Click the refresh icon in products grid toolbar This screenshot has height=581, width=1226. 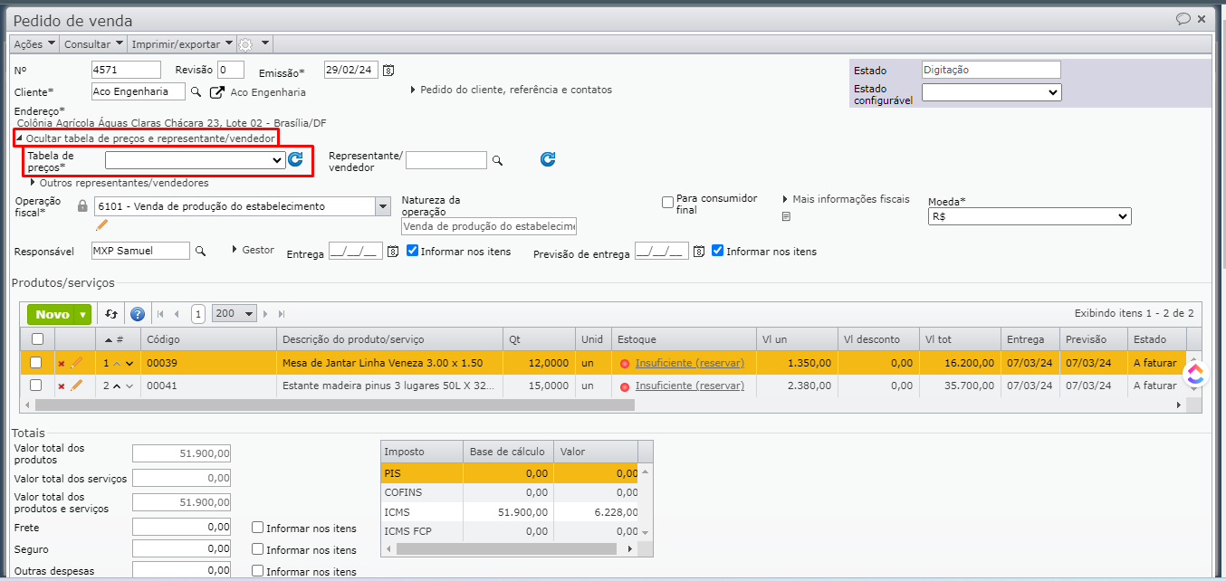tap(111, 314)
